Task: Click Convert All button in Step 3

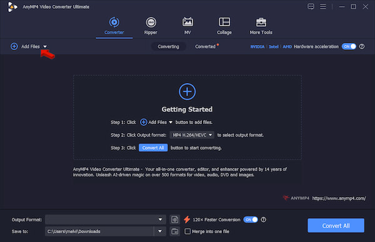Action: point(153,148)
